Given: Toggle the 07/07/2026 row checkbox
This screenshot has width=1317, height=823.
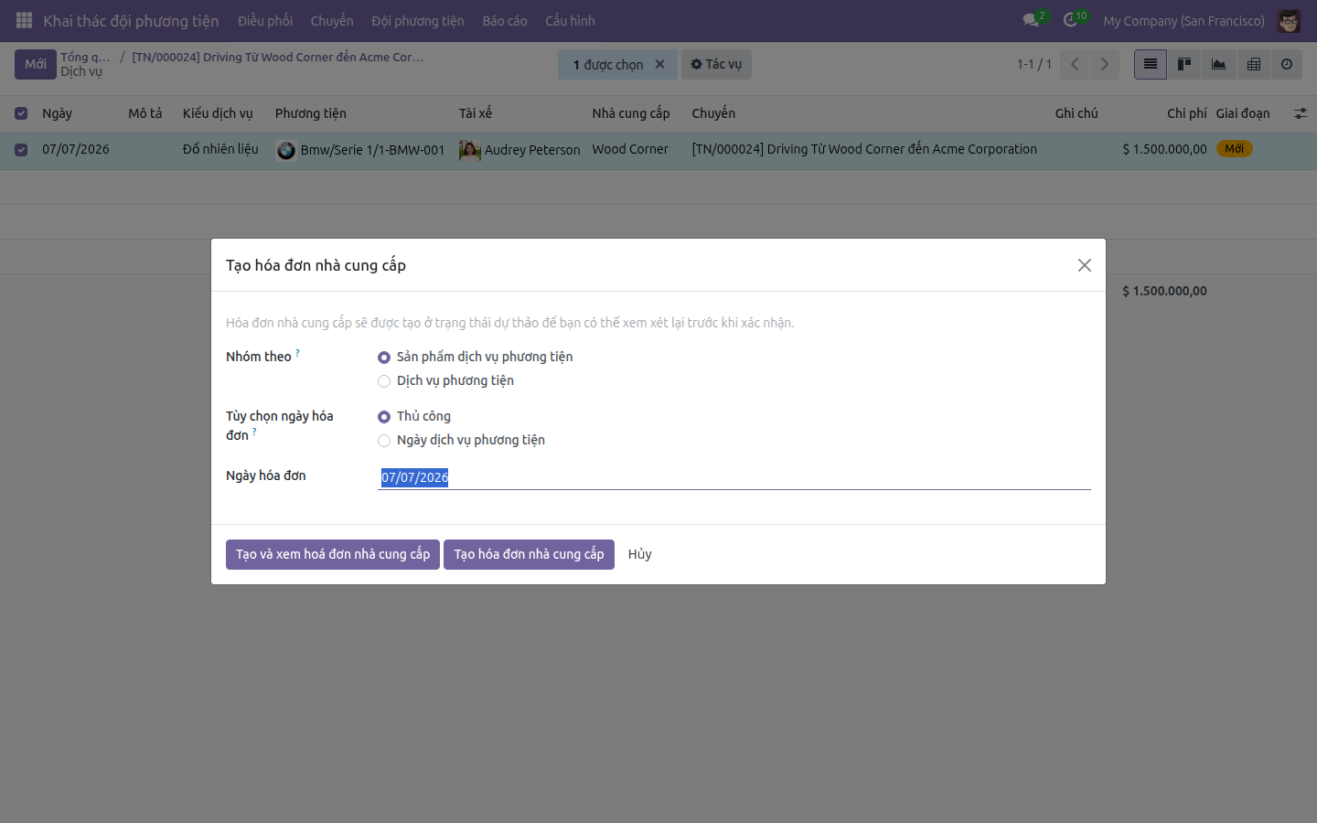Looking at the screenshot, I should click(21, 150).
